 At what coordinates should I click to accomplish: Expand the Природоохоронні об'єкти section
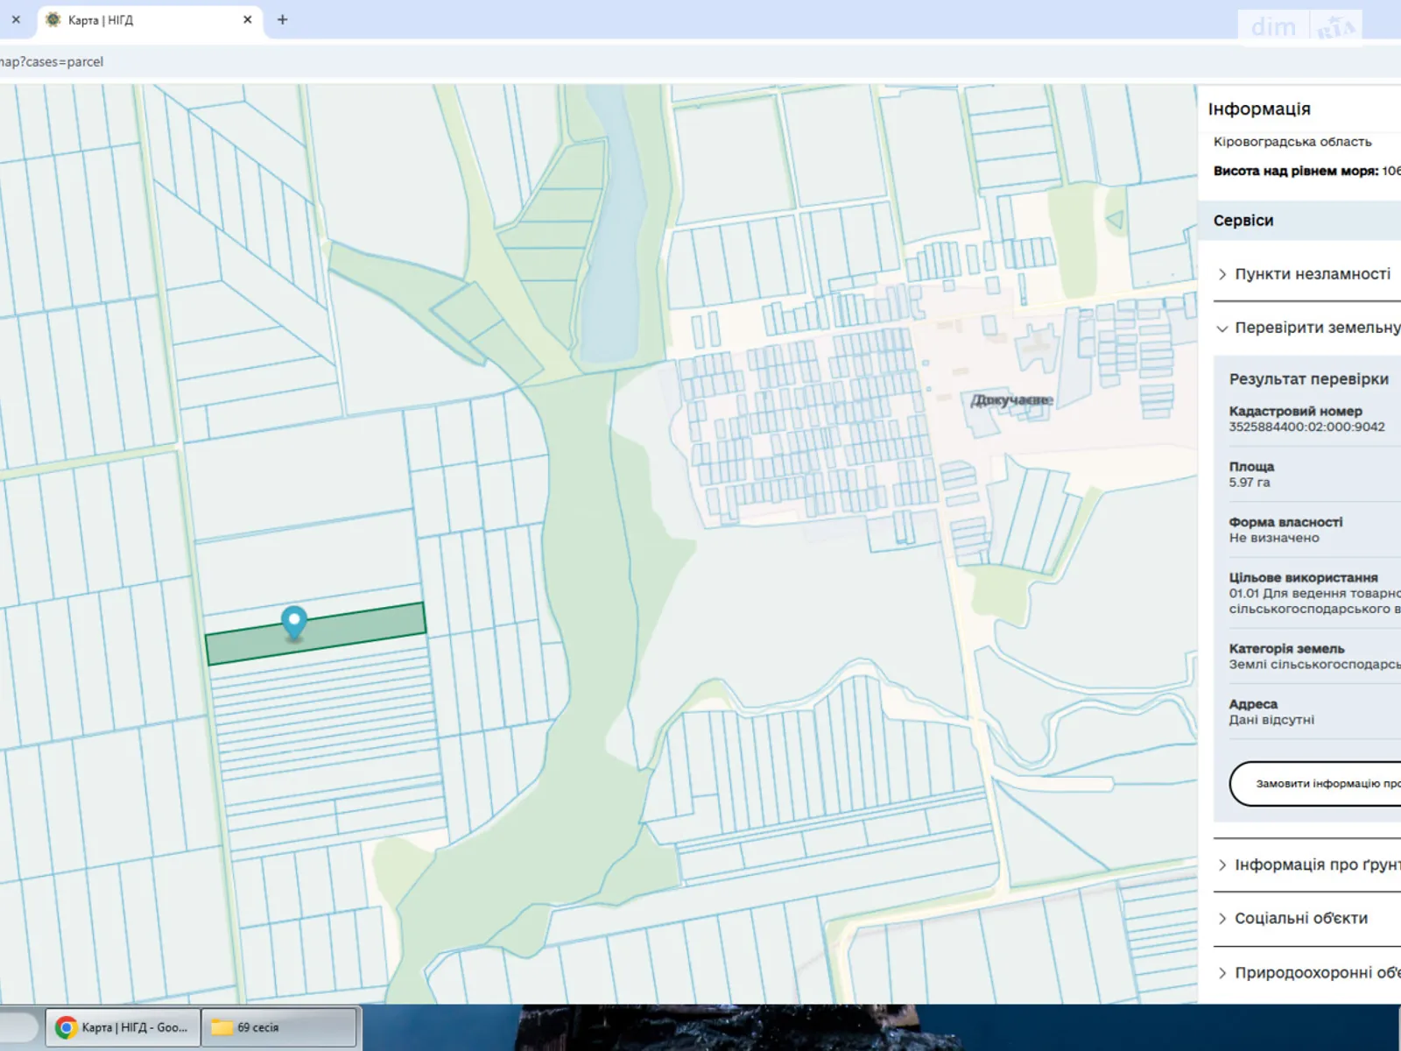pyautogui.click(x=1312, y=972)
